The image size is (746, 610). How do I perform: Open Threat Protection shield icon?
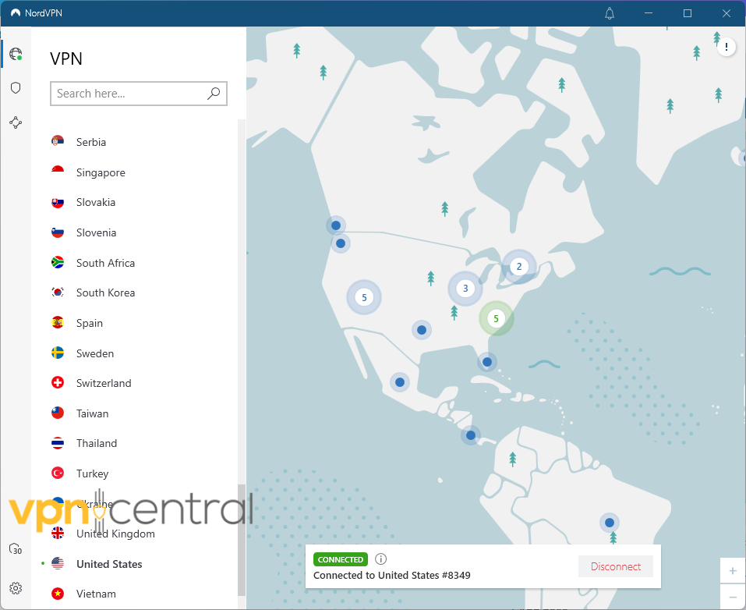coord(16,88)
